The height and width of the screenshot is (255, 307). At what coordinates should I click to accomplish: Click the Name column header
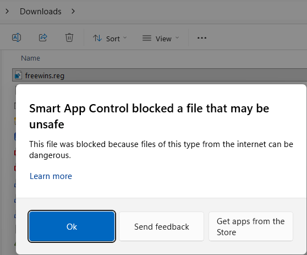coord(31,58)
